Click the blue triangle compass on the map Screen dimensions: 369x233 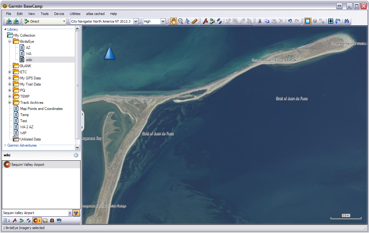point(110,53)
